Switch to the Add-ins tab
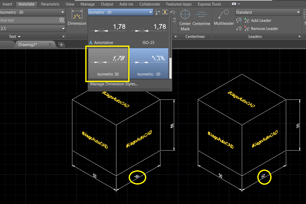Image resolution: width=306 pixels, height=204 pixels. [126, 4]
